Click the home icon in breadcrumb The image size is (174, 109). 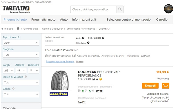[x=18, y=28]
